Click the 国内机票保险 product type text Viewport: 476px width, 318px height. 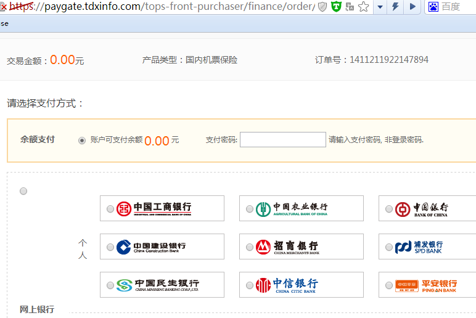pyautogui.click(x=211, y=60)
